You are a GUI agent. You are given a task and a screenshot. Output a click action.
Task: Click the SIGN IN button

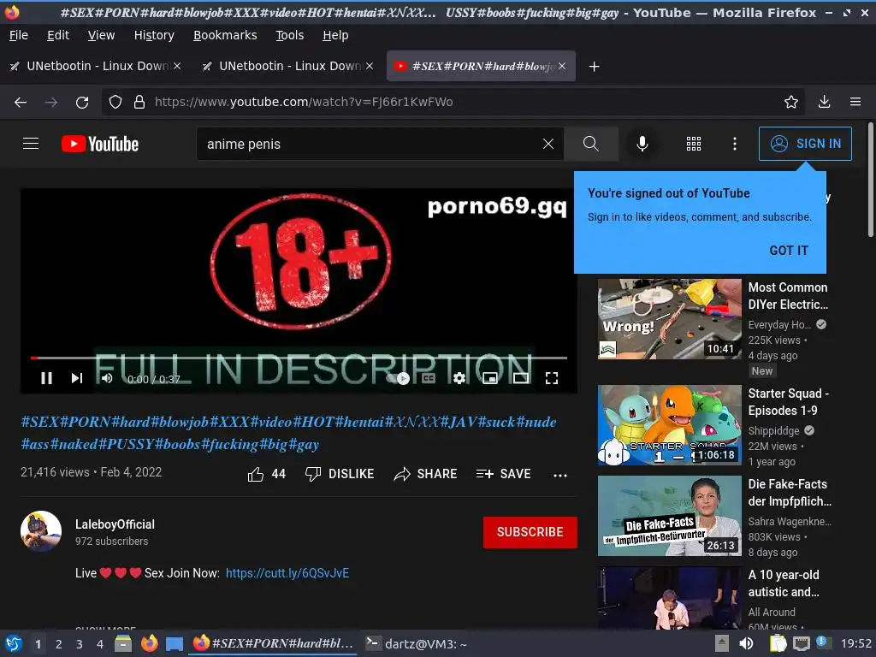[805, 144]
